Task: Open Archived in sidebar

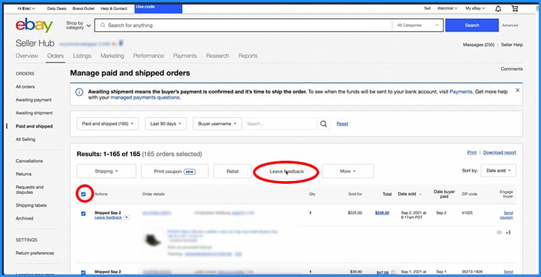Action: click(24, 218)
